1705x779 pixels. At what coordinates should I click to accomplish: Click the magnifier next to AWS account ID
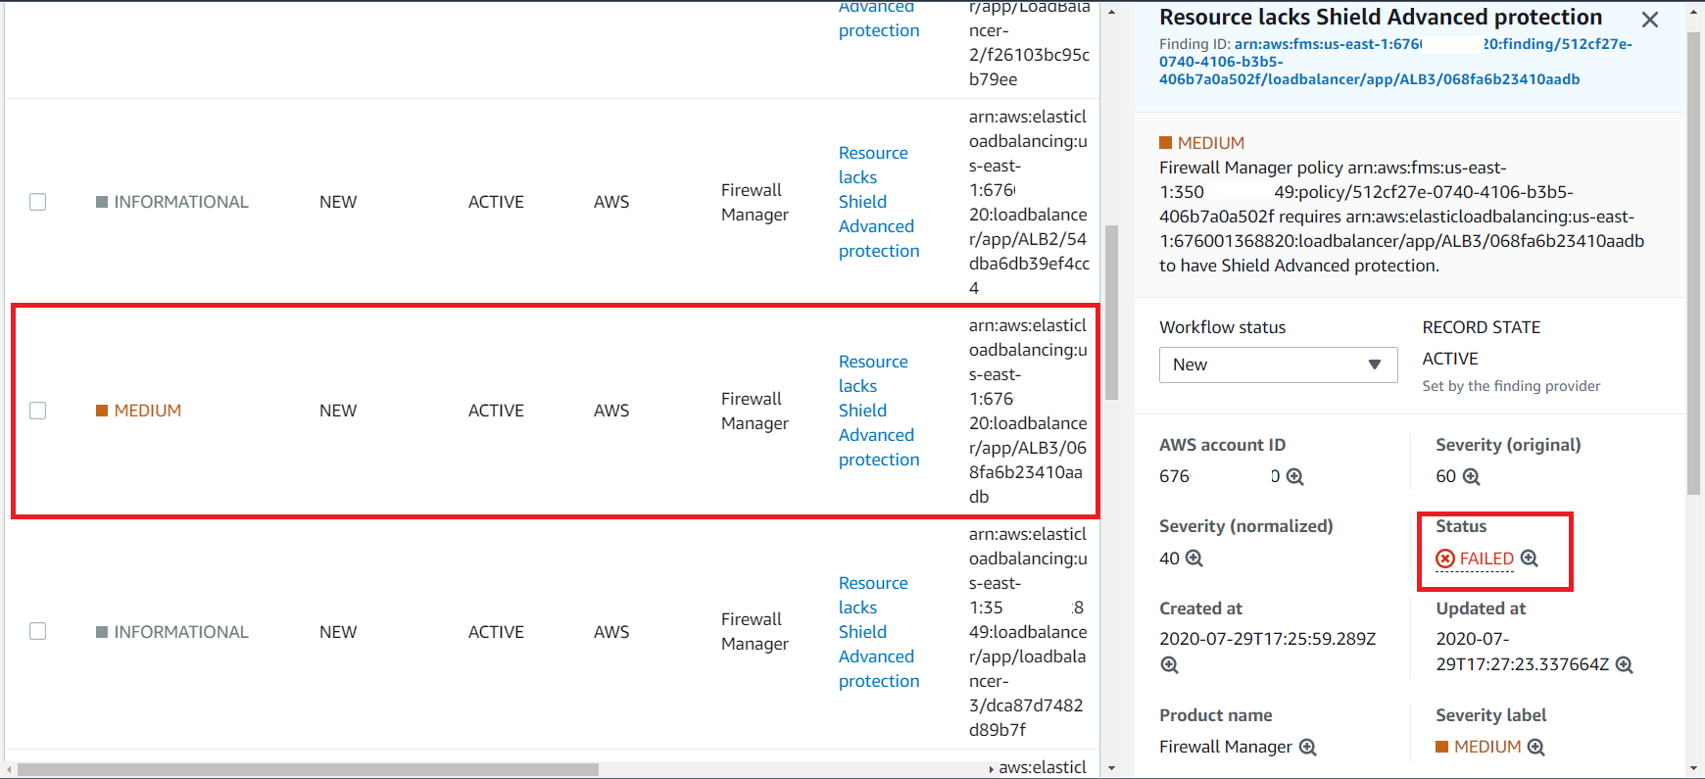pyautogui.click(x=1295, y=477)
